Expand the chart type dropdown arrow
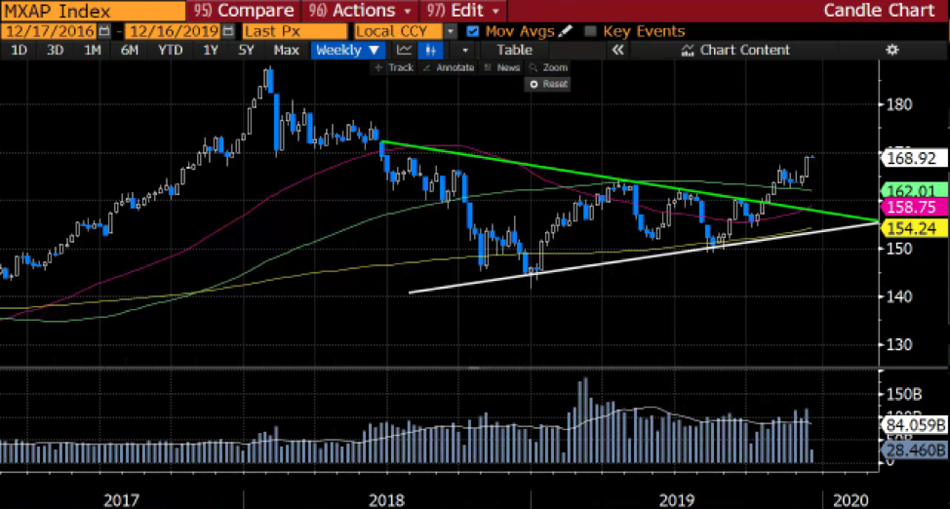Viewport: 950px width, 509px height. (465, 50)
